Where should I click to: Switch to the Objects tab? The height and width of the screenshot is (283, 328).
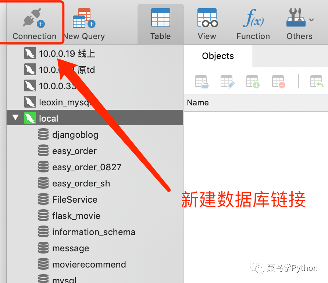218,56
